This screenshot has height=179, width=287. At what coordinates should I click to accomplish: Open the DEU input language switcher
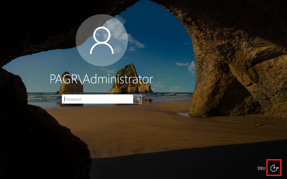coord(261,168)
